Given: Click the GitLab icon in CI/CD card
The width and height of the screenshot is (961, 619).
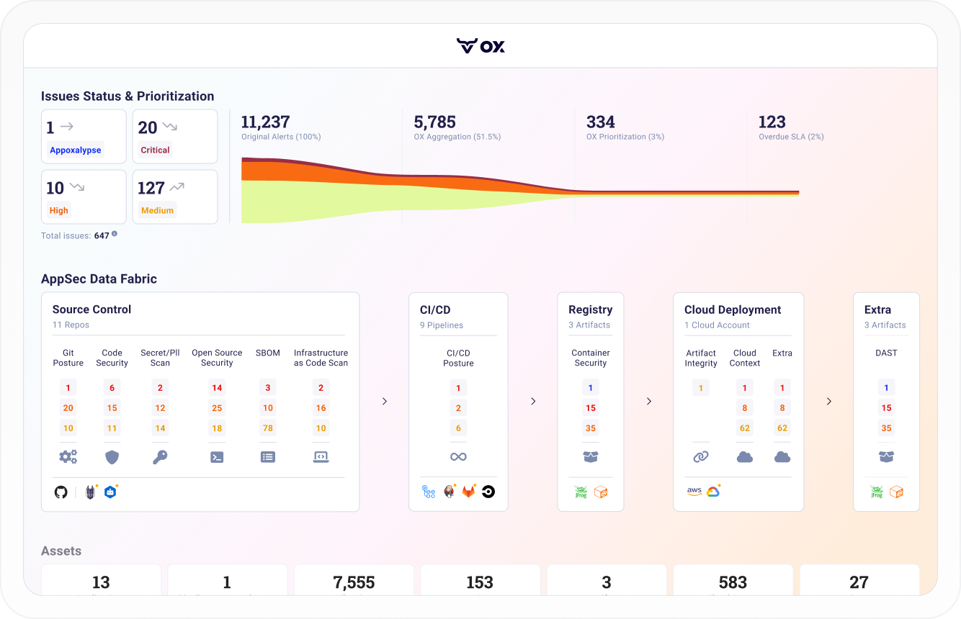Looking at the screenshot, I should click(x=469, y=492).
